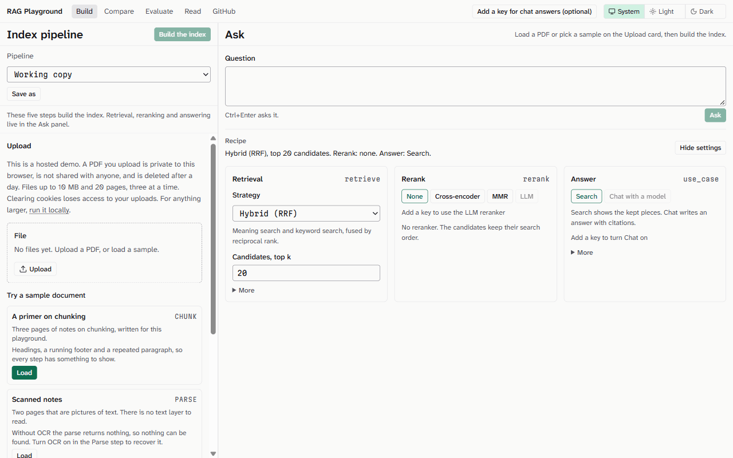Click Add a key for chat answers
733x458 pixels.
[x=534, y=11]
